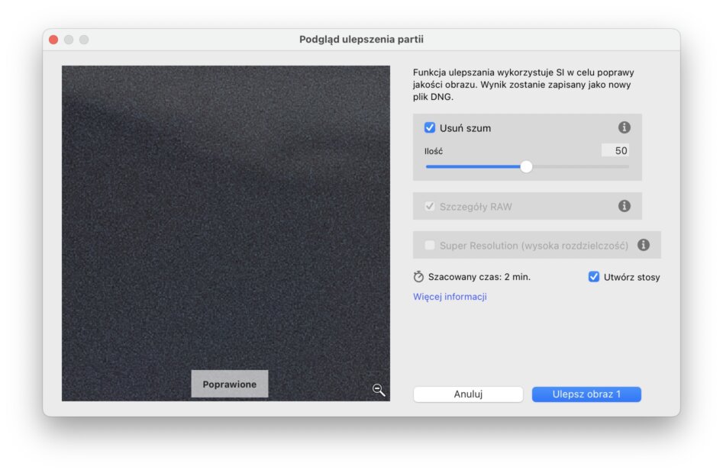This screenshot has height=473, width=723.
Task: Open the Więcej informacji link
Action: click(x=450, y=297)
